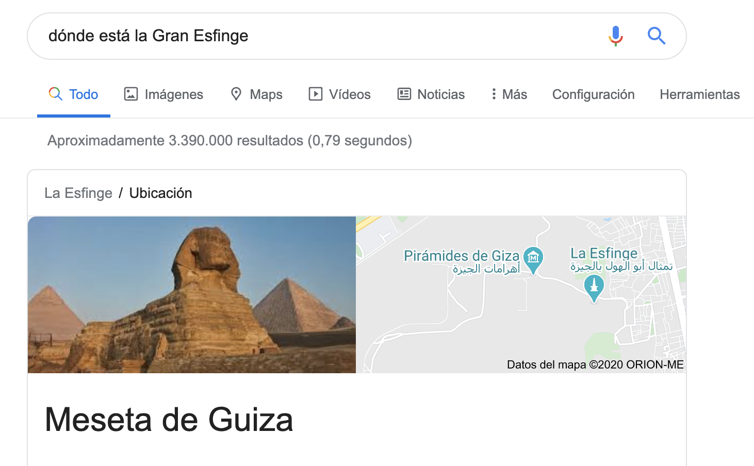Select the Todo results tab
Screen dimensions: 754x466
(x=74, y=94)
